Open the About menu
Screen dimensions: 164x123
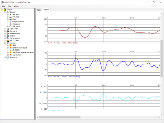[x=16, y=6]
